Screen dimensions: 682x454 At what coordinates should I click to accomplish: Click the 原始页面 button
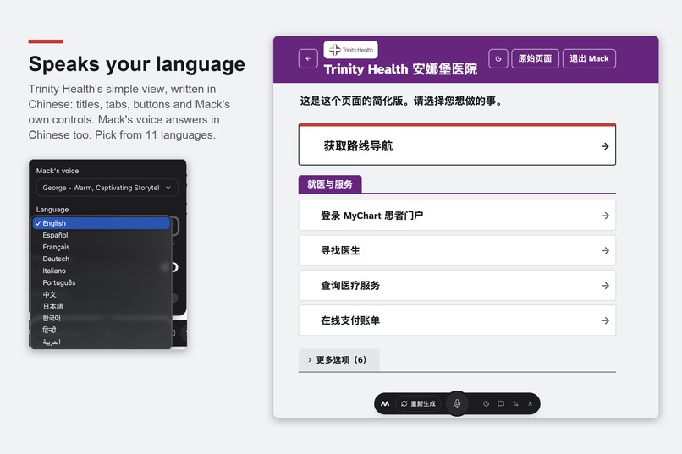535,58
